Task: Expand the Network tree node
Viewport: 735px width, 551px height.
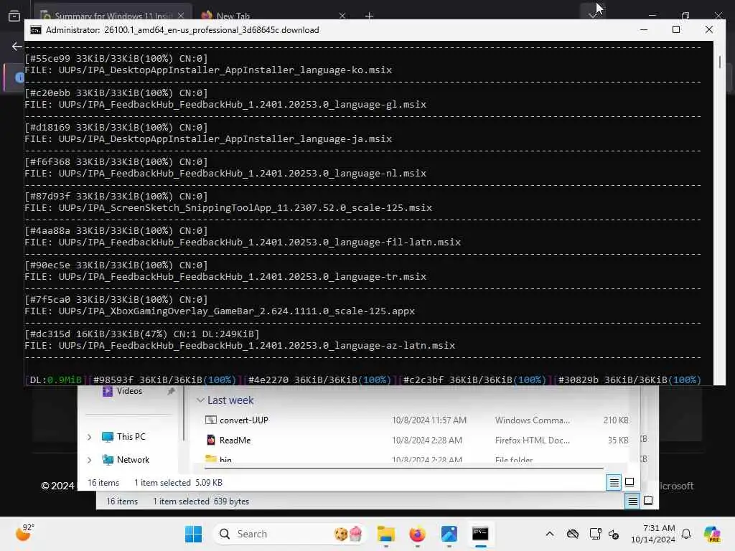Action: tap(90, 460)
